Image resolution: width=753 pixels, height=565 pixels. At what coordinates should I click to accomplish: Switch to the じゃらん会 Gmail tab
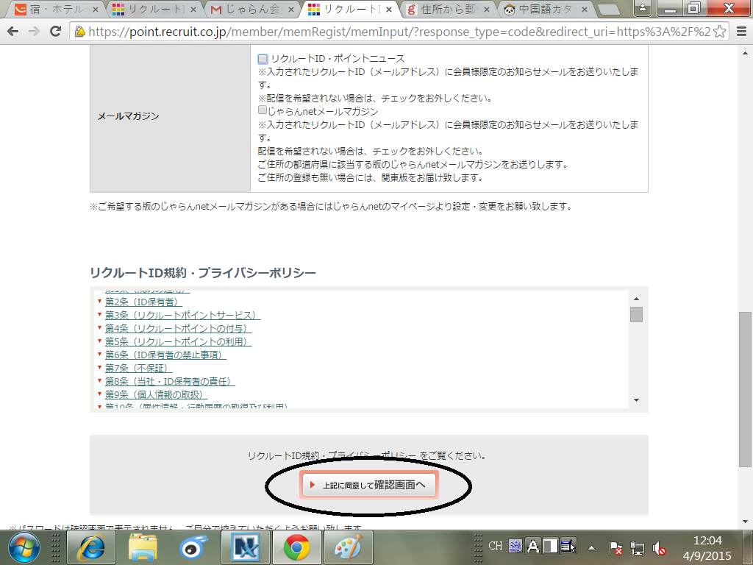251,10
